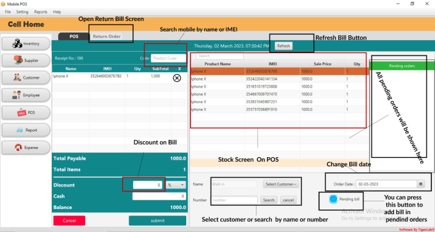Click the Product Name column header
Screen dimensions: 435x232
coord(217,64)
